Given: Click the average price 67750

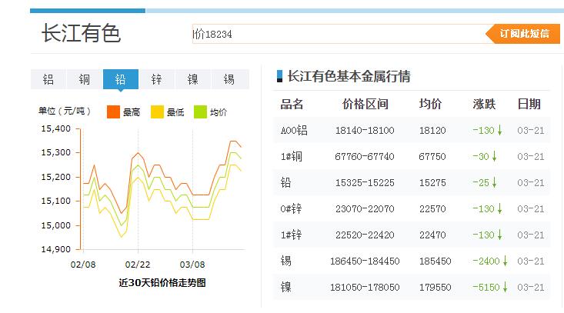Looking at the screenshot, I should (432, 157).
